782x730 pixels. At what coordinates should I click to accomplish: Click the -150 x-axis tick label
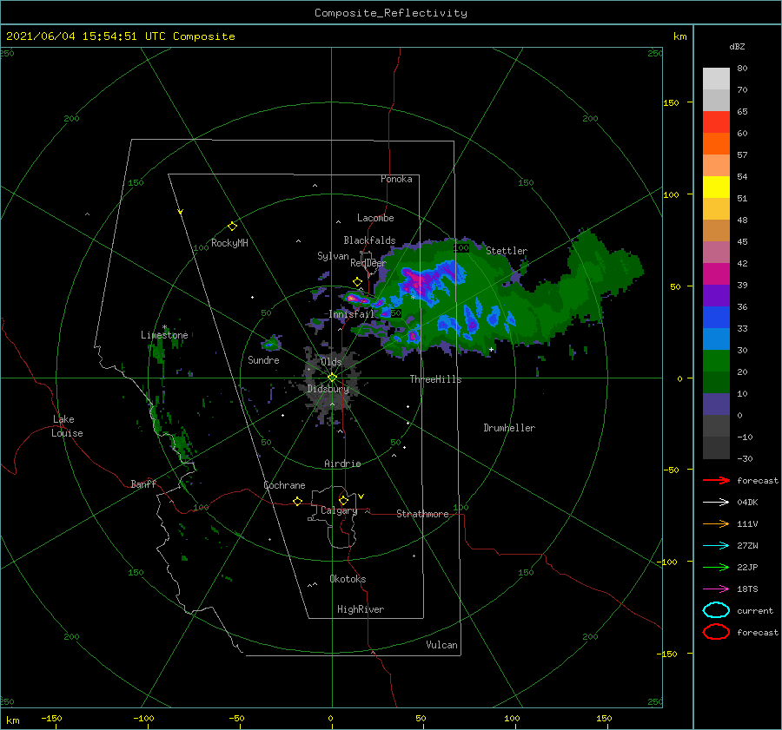point(51,718)
